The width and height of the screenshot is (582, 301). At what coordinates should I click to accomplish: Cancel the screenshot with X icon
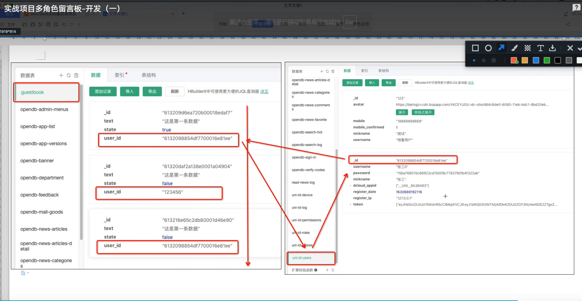(x=570, y=48)
